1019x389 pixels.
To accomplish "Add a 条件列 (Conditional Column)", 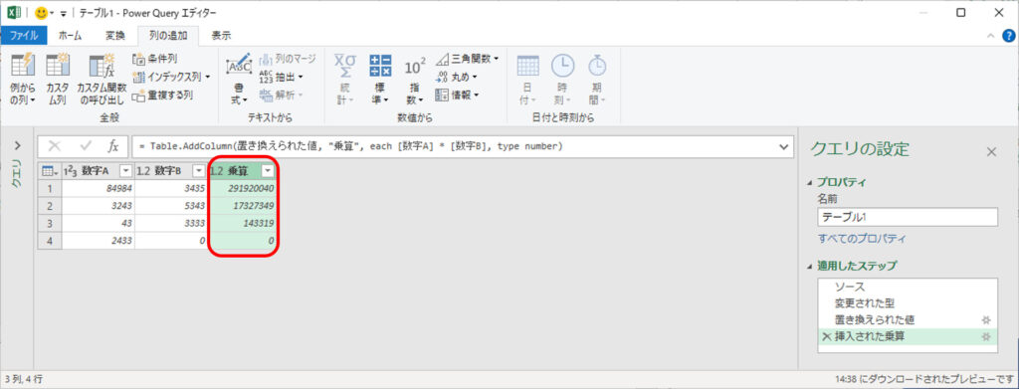I will click(154, 59).
